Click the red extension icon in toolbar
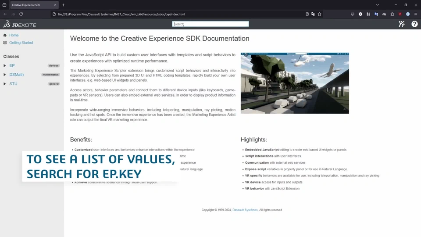This screenshot has width=421, height=237. coord(400,14)
